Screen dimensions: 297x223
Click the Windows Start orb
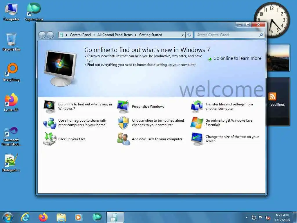pos(8,217)
